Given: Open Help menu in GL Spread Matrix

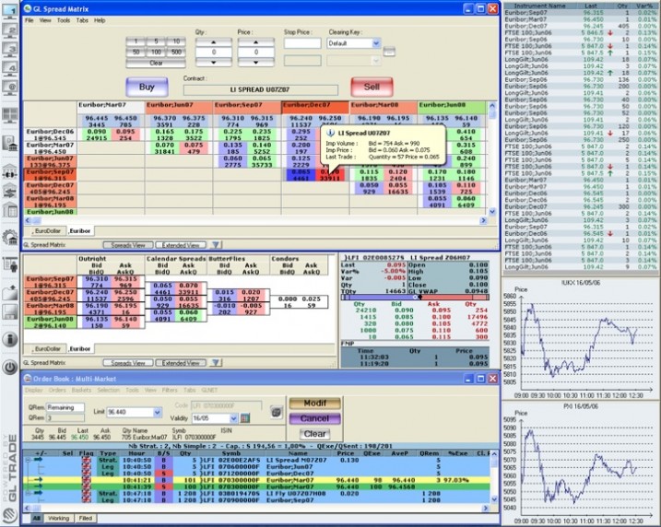Looking at the screenshot, I should point(100,20).
